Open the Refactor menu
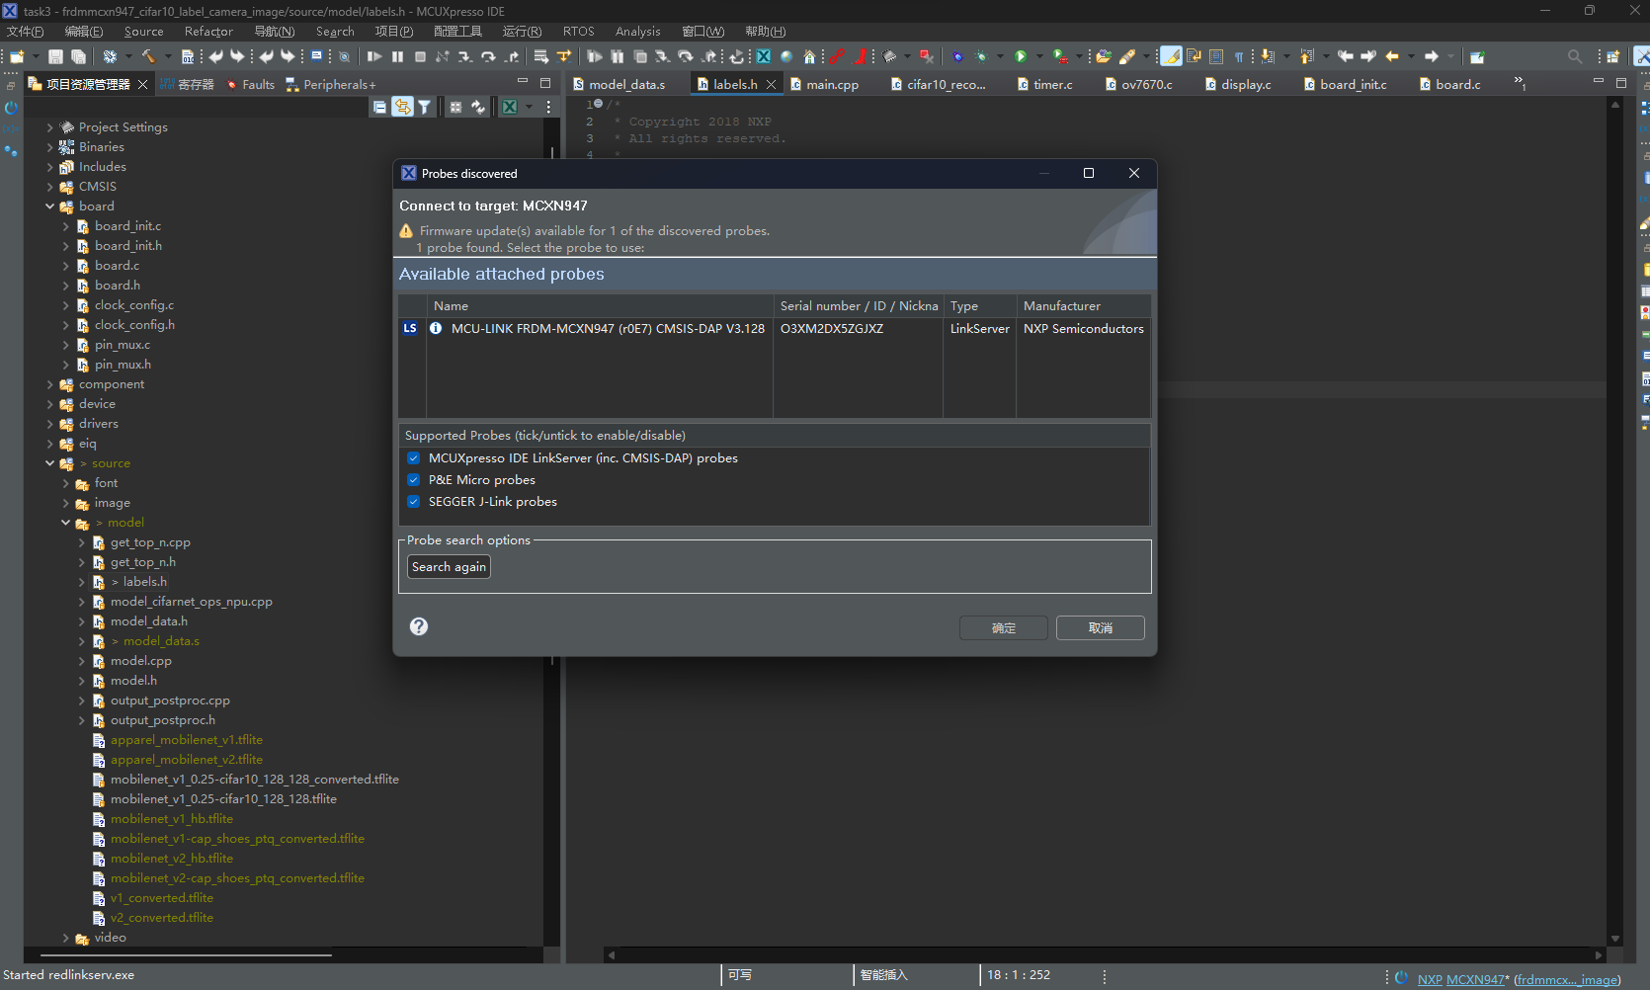The width and height of the screenshot is (1650, 990). (x=208, y=32)
